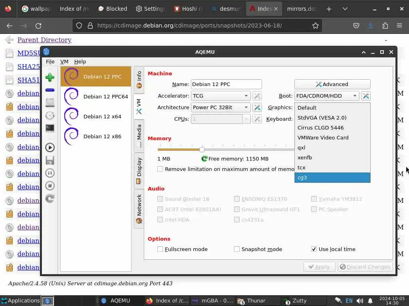Choose Cirrus CLGD 5446 graphics option
The image size is (409, 306).
pyautogui.click(x=332, y=128)
